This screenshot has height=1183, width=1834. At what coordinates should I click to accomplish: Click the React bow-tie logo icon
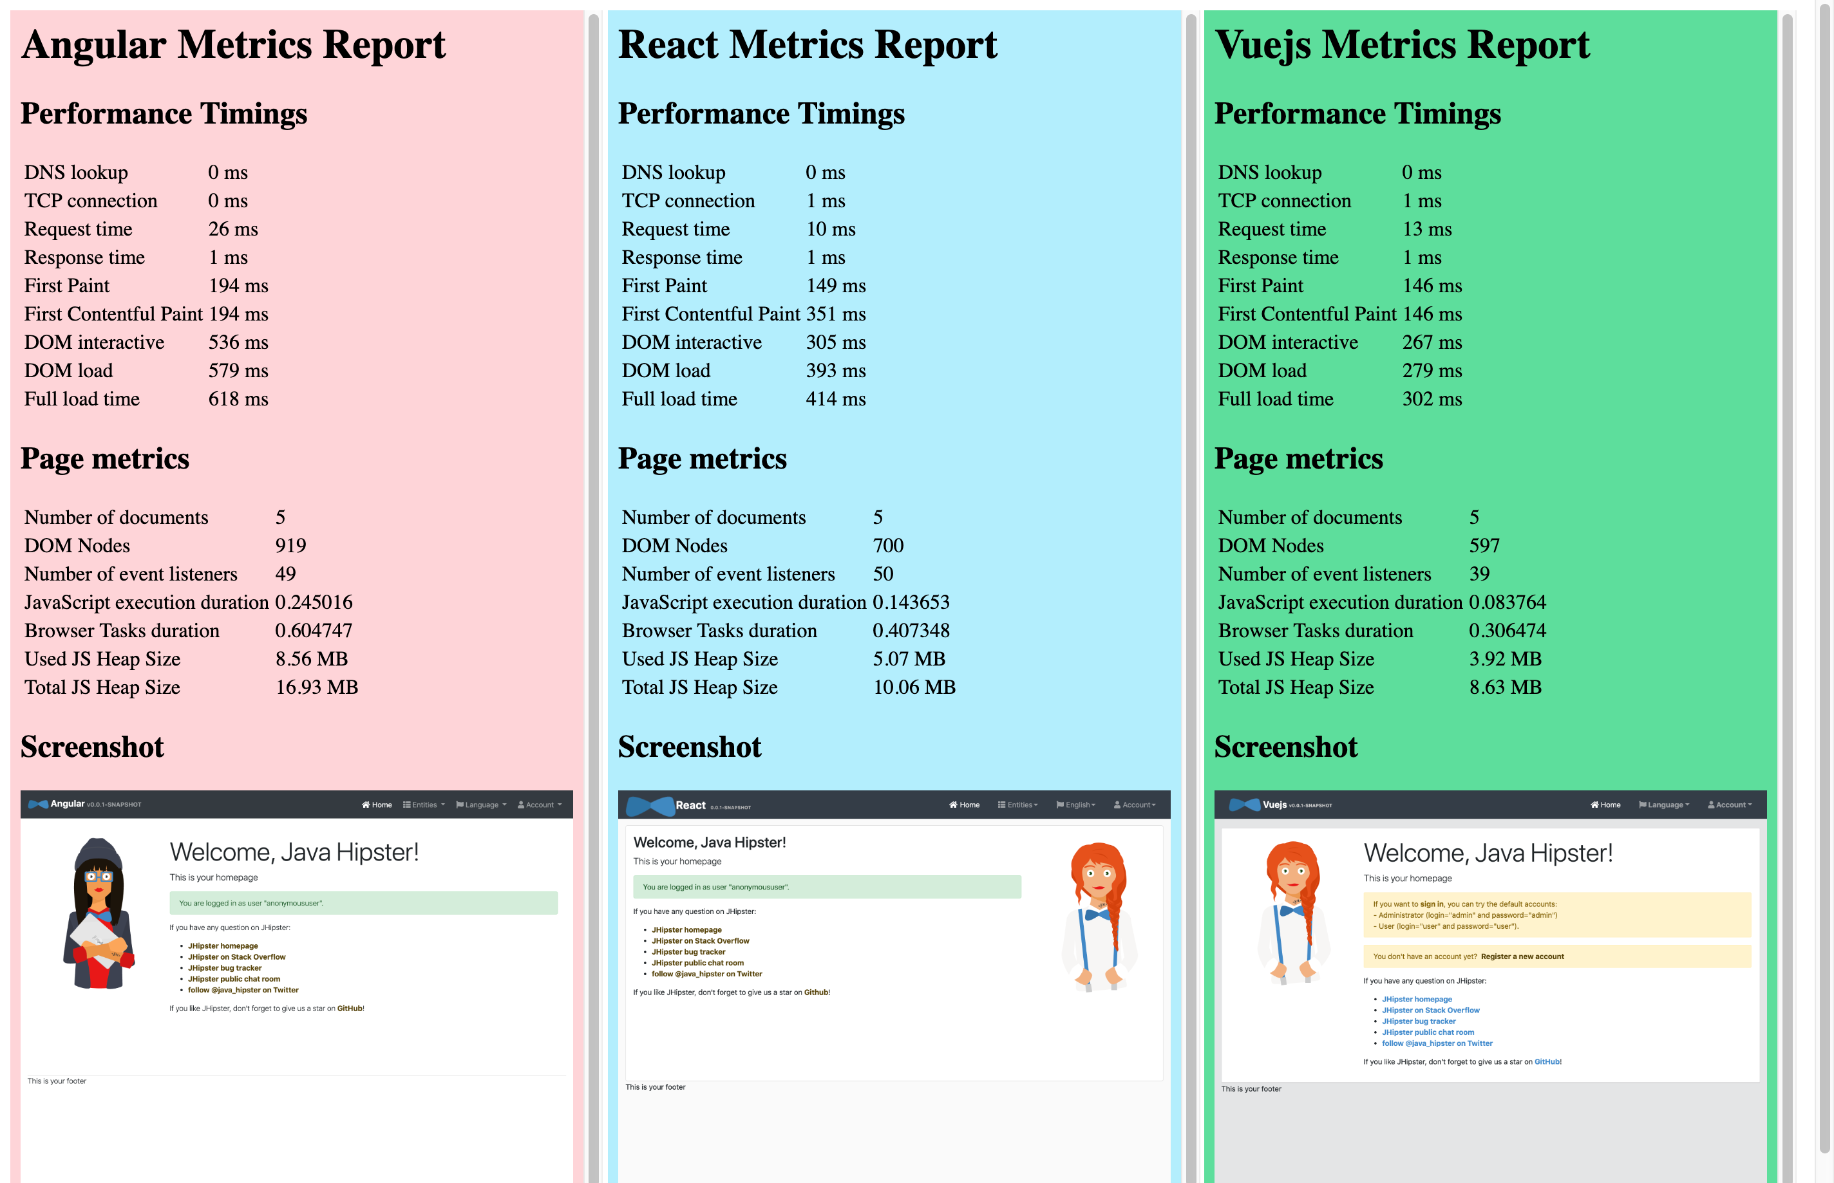[x=650, y=806]
